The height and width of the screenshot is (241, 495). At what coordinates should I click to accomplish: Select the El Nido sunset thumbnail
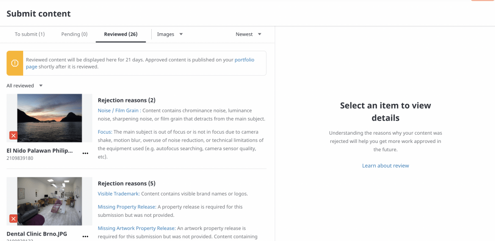point(49,118)
